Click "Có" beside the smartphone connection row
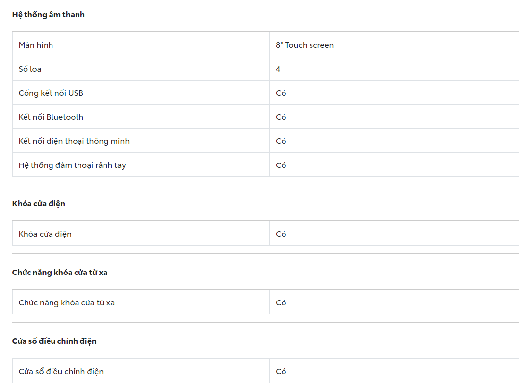Screen dimensions: 519x383 [x=281, y=141]
